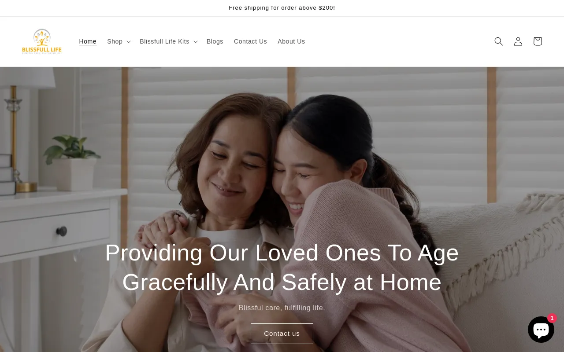Click the account login person icon
The width and height of the screenshot is (564, 352).
(x=518, y=41)
